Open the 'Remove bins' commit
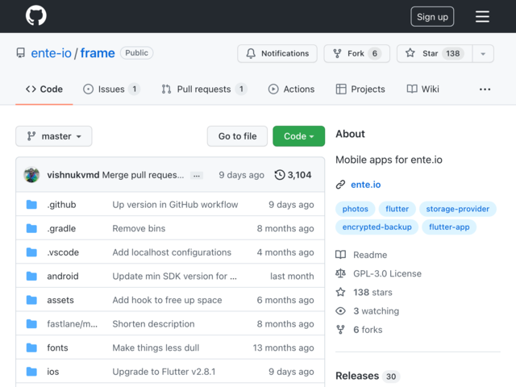516x387 pixels. (x=139, y=228)
